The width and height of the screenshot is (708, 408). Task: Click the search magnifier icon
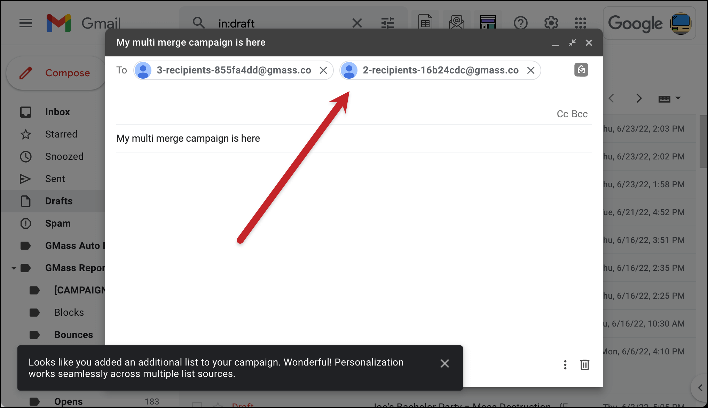[x=199, y=23]
